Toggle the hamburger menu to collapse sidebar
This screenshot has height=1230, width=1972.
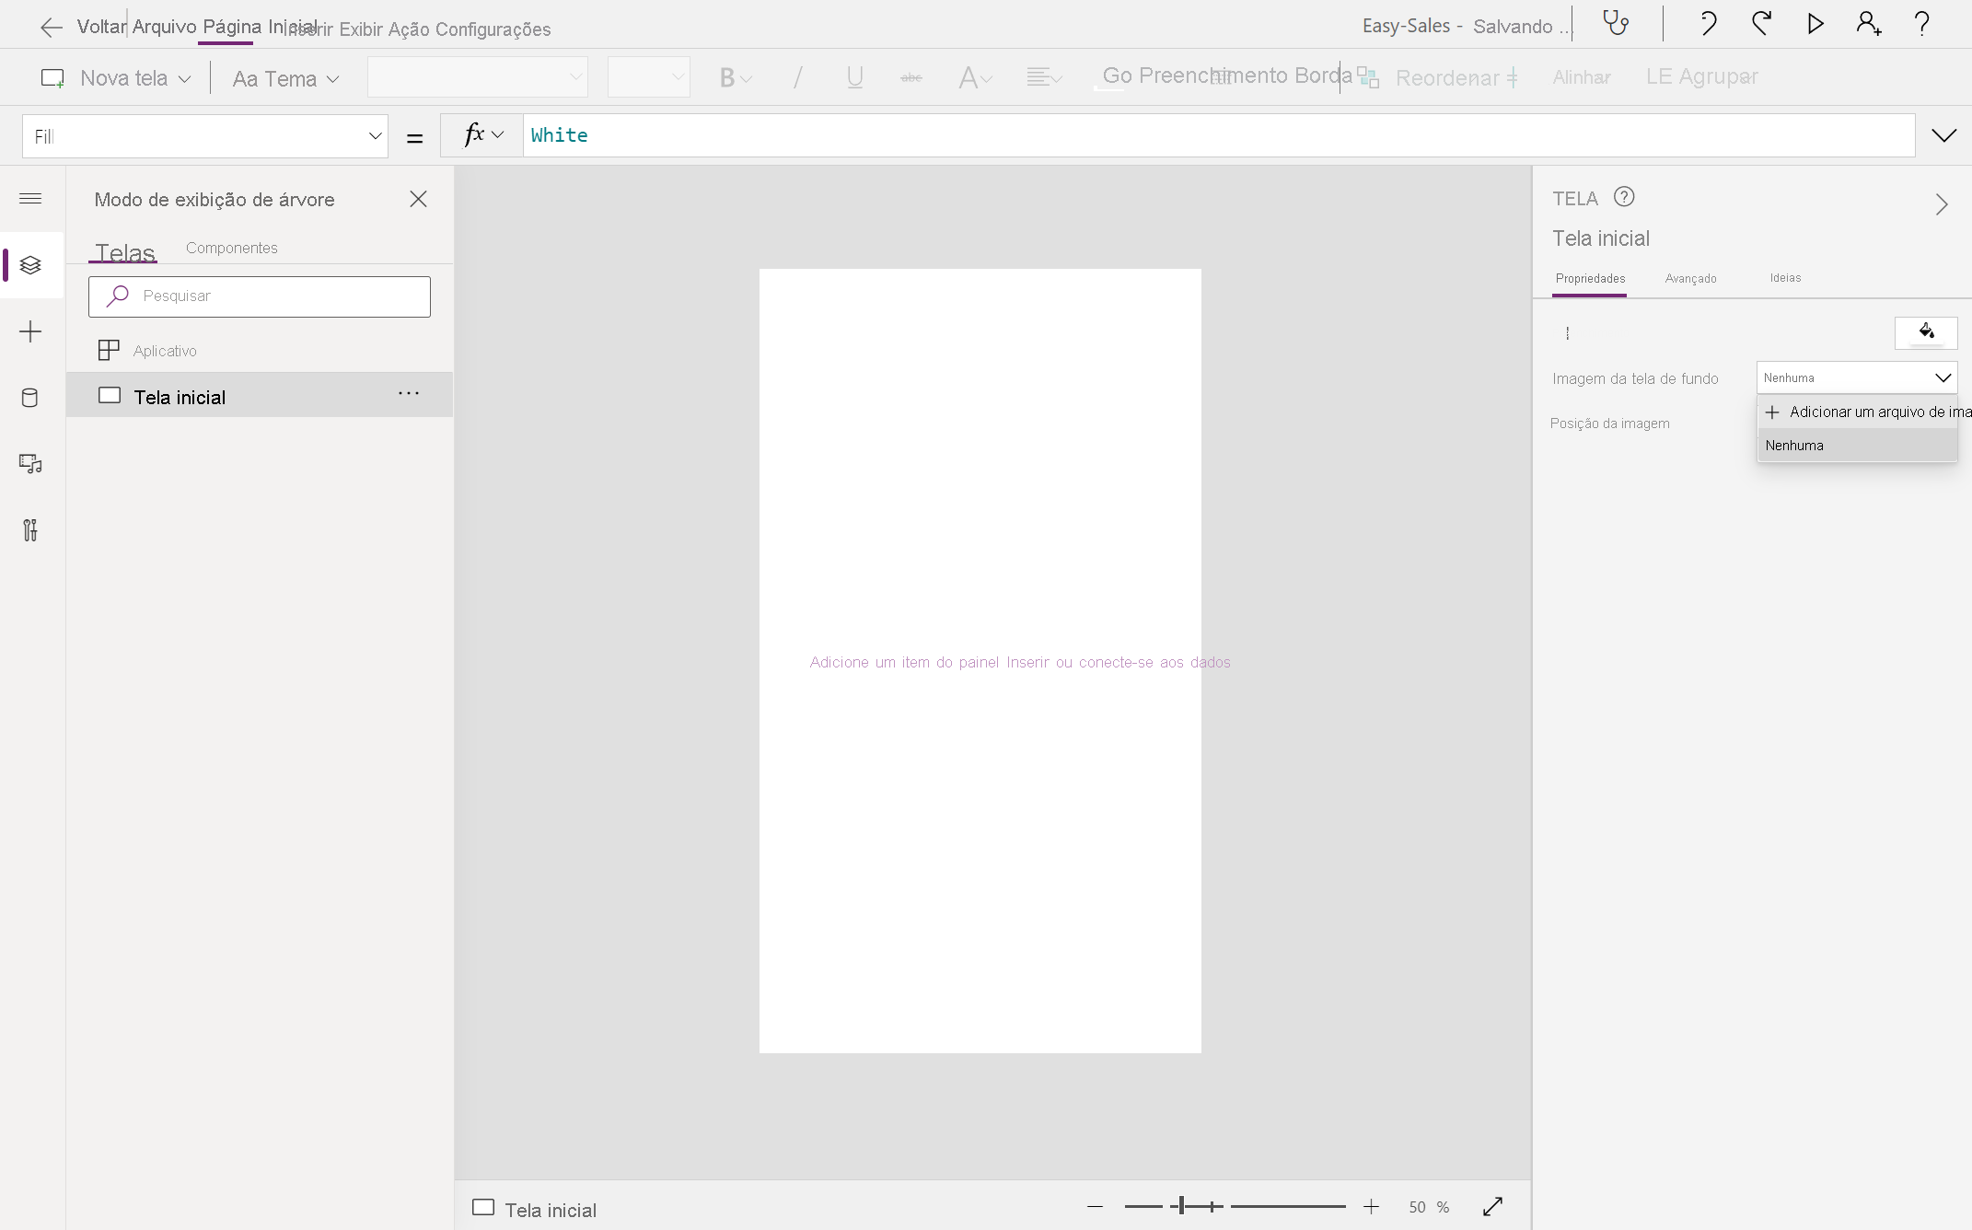[30, 199]
